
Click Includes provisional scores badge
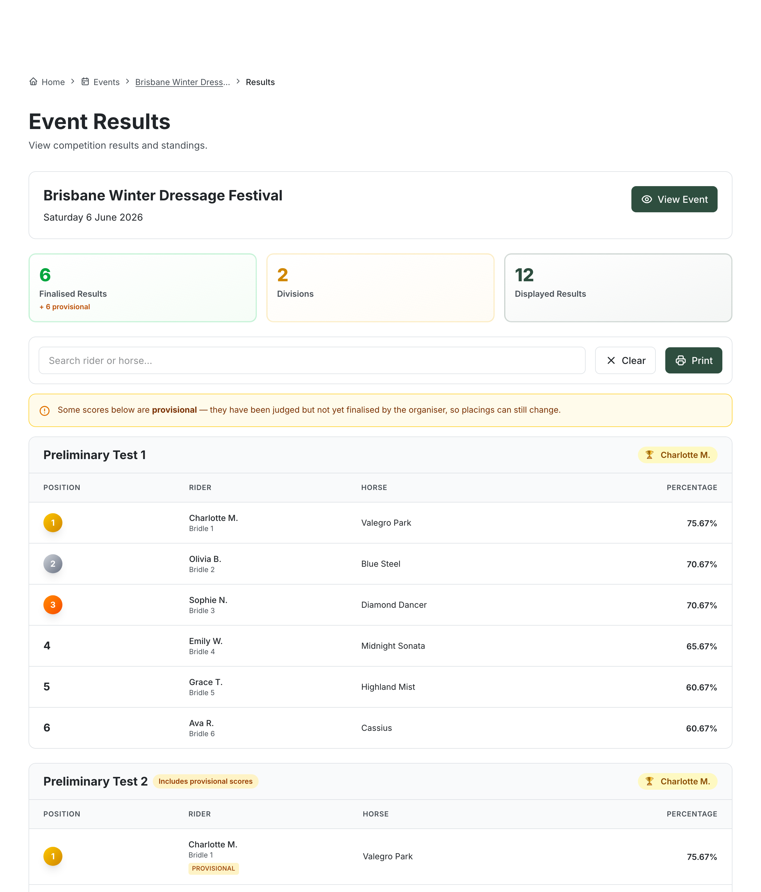tap(205, 781)
